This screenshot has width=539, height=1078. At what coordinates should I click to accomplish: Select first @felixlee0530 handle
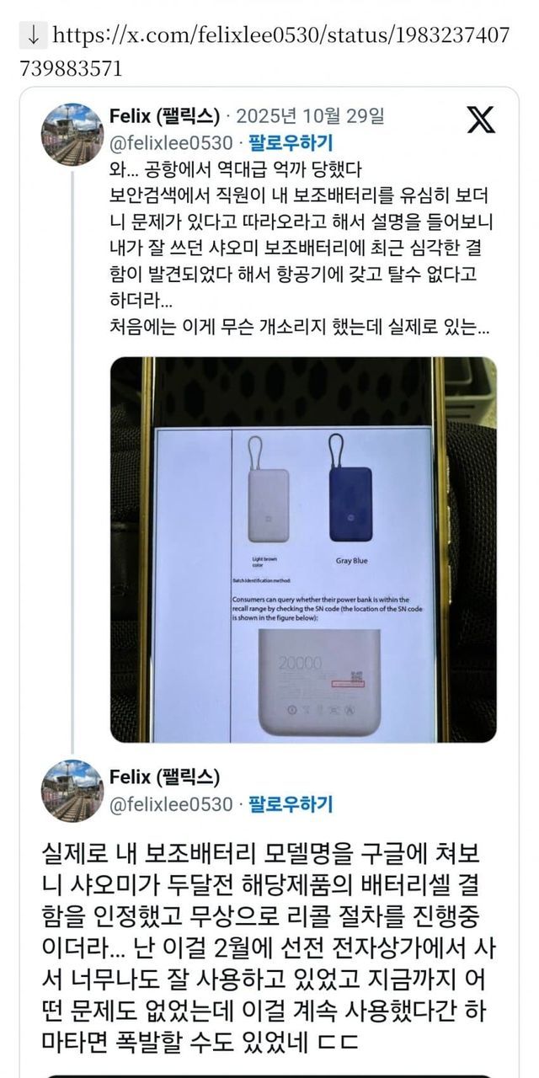171,141
